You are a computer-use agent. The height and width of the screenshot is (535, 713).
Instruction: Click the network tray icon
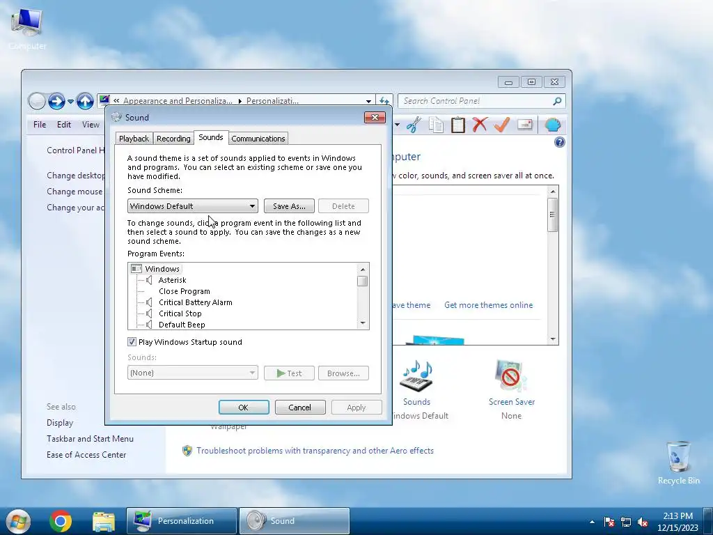click(626, 522)
